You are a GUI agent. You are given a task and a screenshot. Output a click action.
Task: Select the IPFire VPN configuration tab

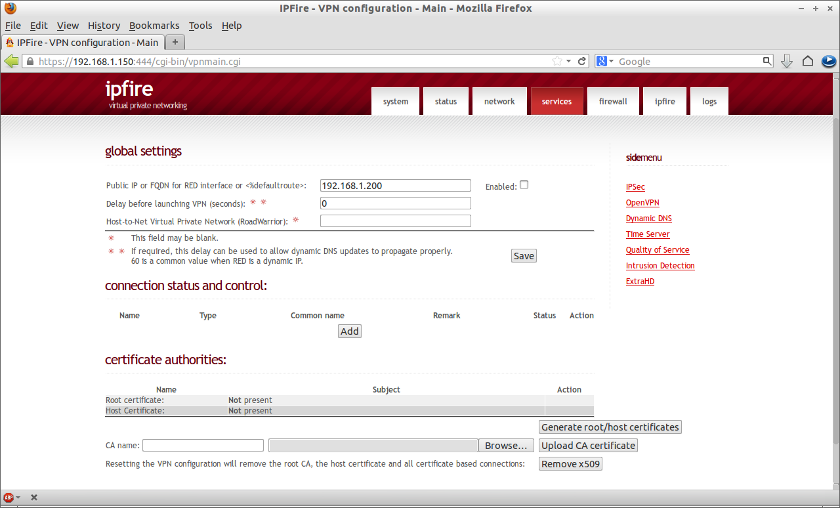coord(83,42)
